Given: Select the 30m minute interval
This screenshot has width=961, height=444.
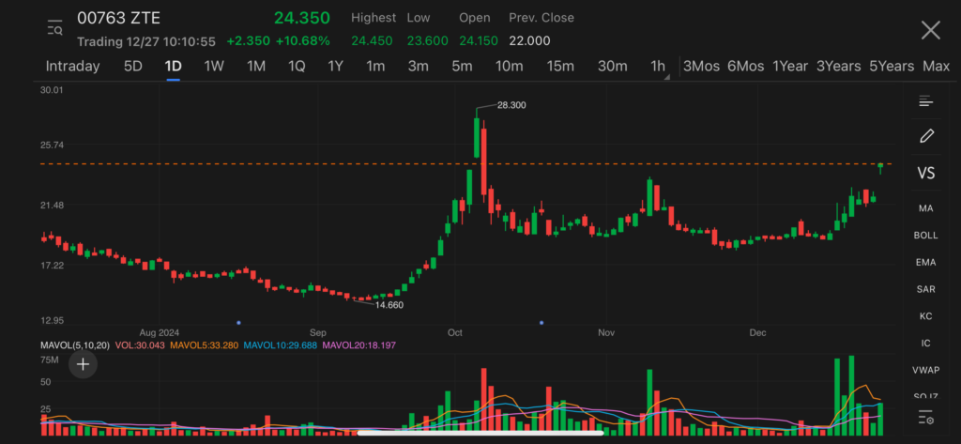Looking at the screenshot, I should click(612, 67).
